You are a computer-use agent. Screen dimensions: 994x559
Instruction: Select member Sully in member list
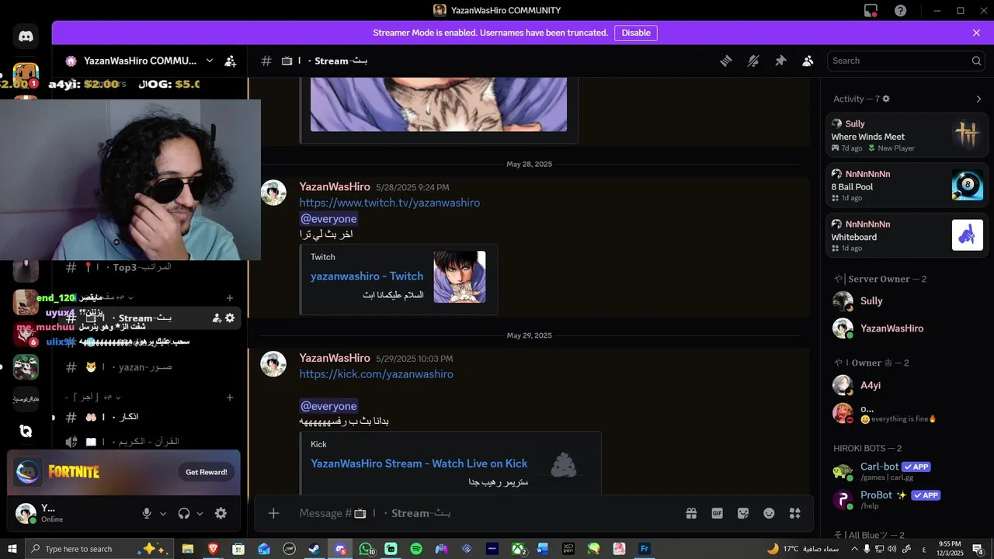pos(907,301)
